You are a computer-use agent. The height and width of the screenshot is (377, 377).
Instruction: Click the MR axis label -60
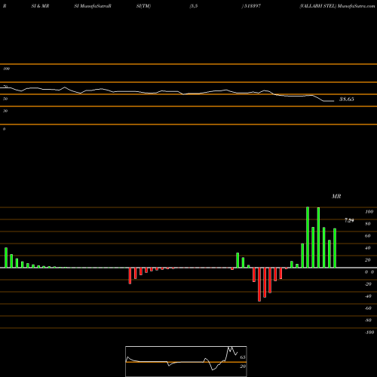(x=368, y=308)
